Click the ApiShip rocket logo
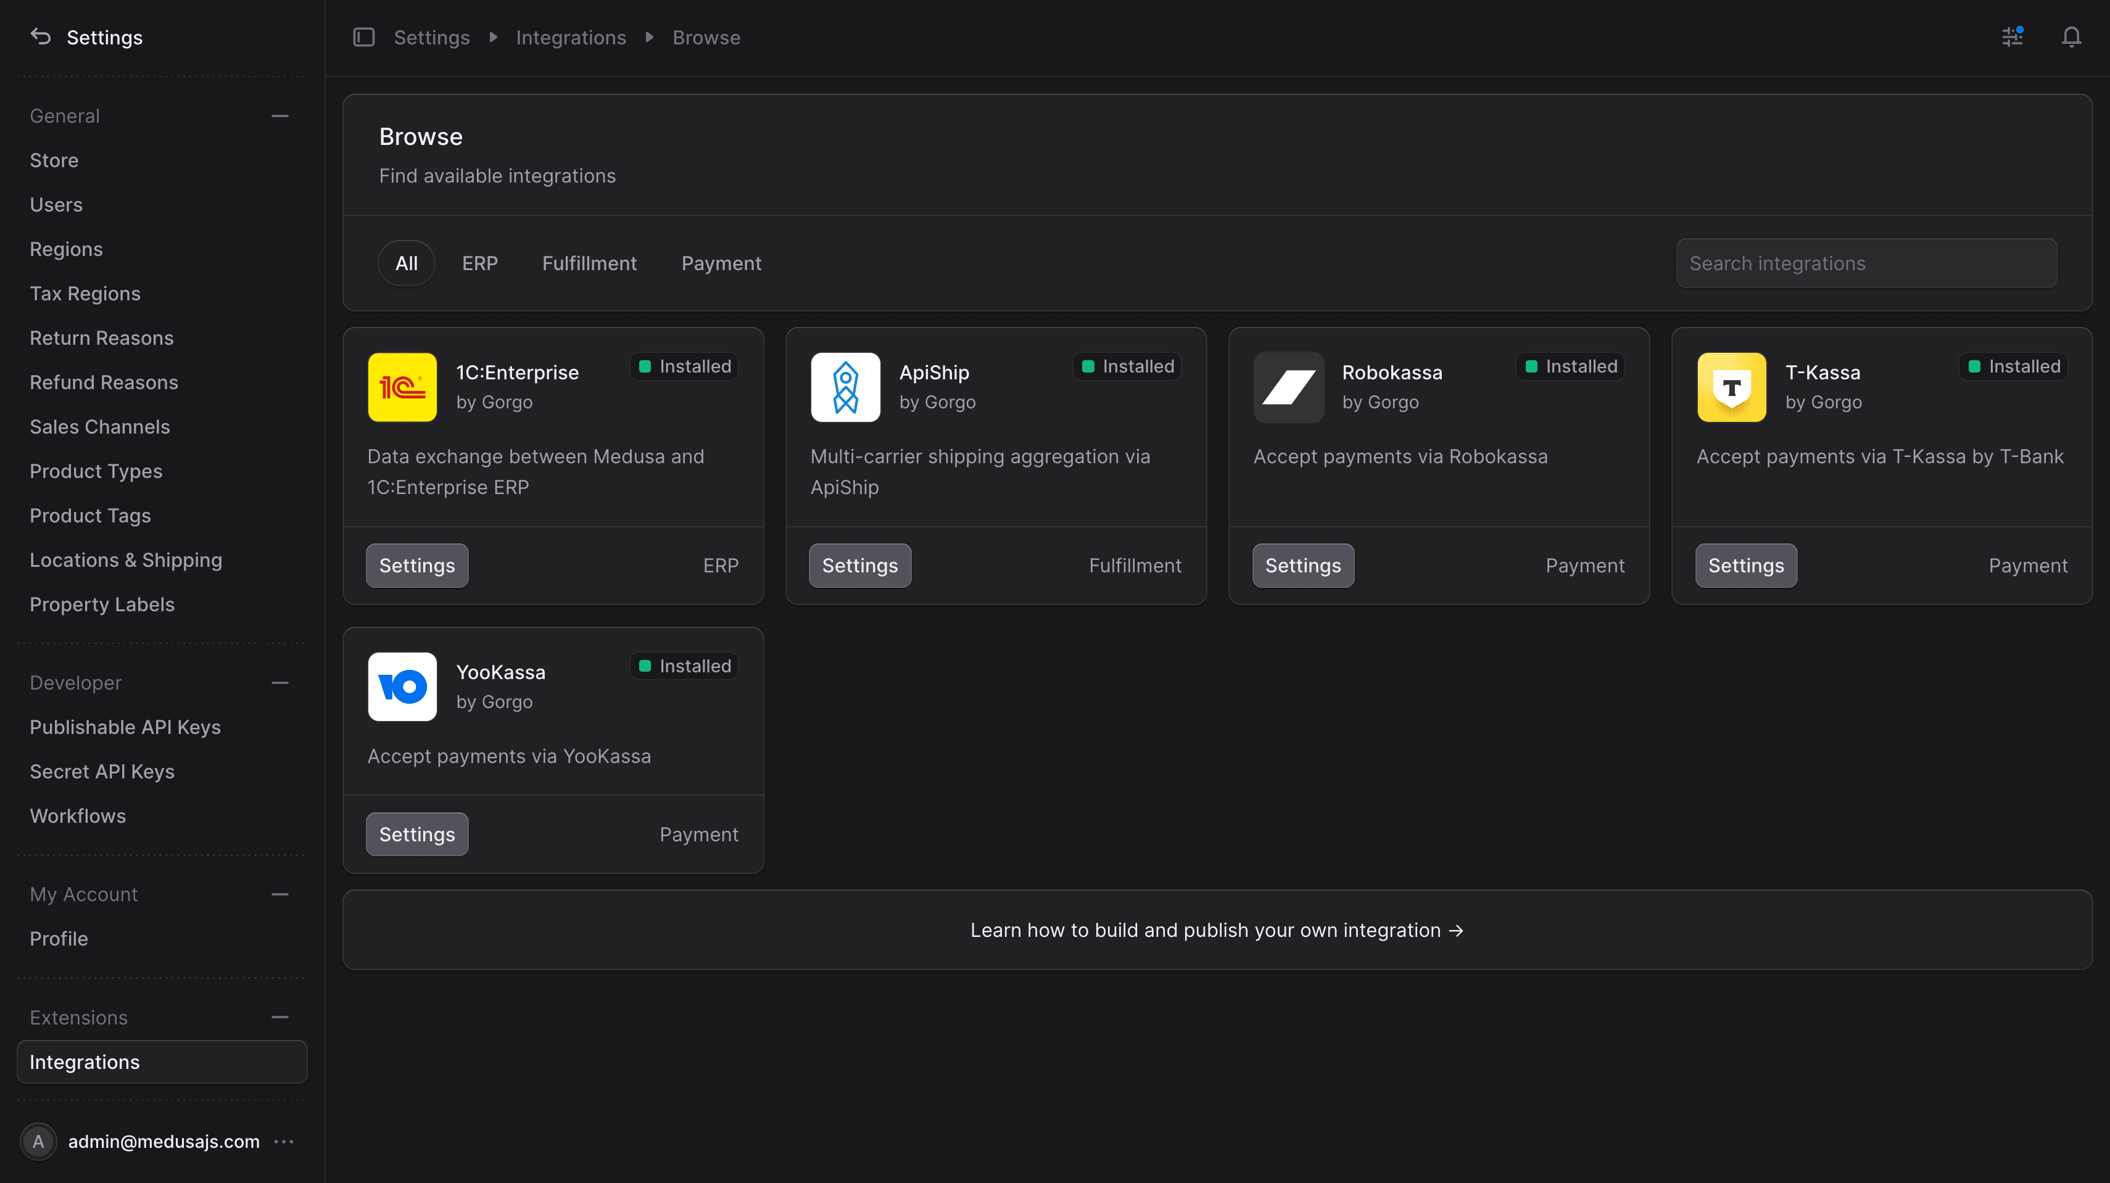Screen dimensions: 2110x1183 (845, 387)
